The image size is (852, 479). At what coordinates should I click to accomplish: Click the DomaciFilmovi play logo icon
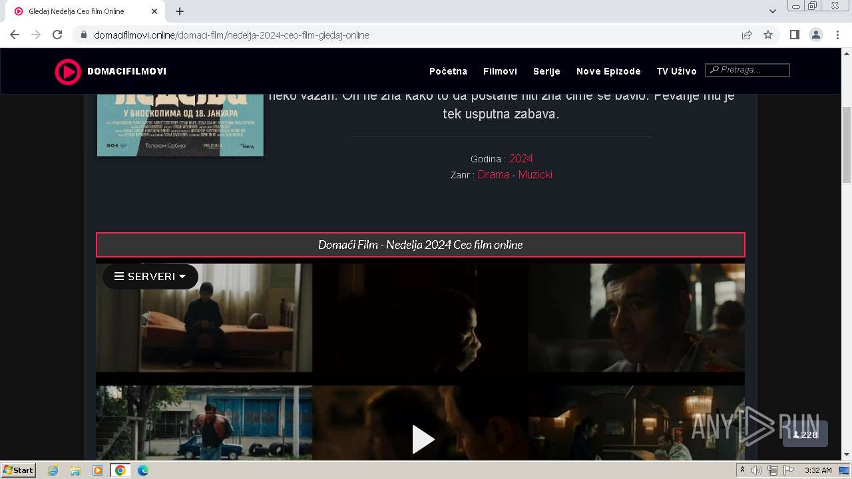tap(67, 71)
